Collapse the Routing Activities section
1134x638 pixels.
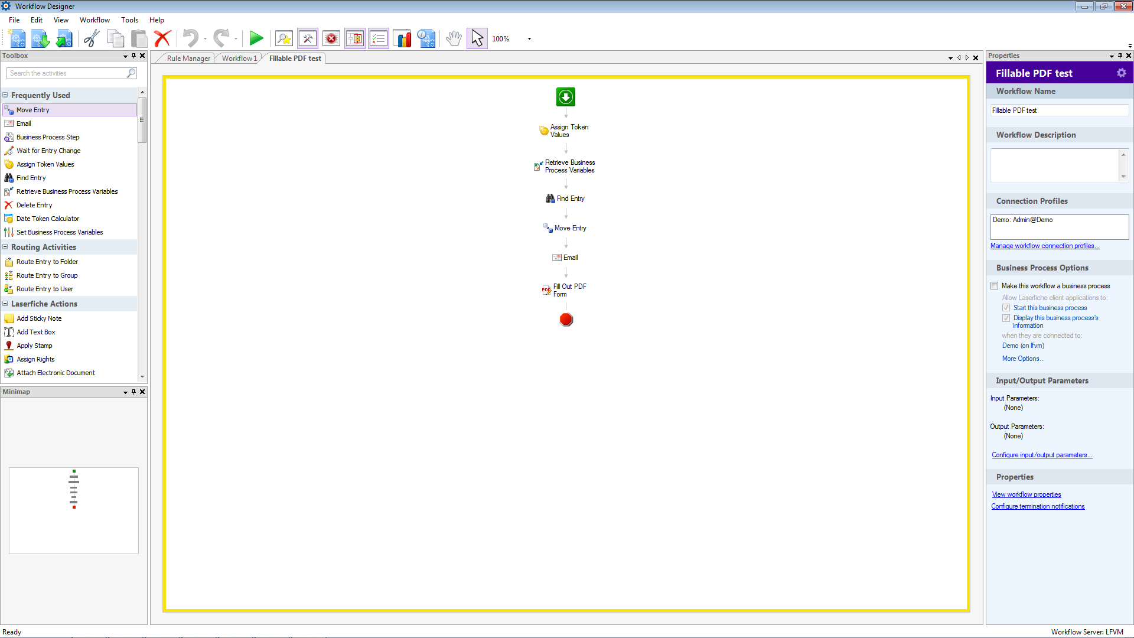point(5,247)
